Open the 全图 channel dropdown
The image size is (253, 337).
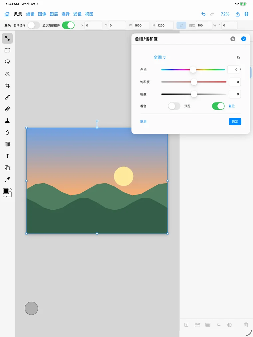click(x=160, y=57)
